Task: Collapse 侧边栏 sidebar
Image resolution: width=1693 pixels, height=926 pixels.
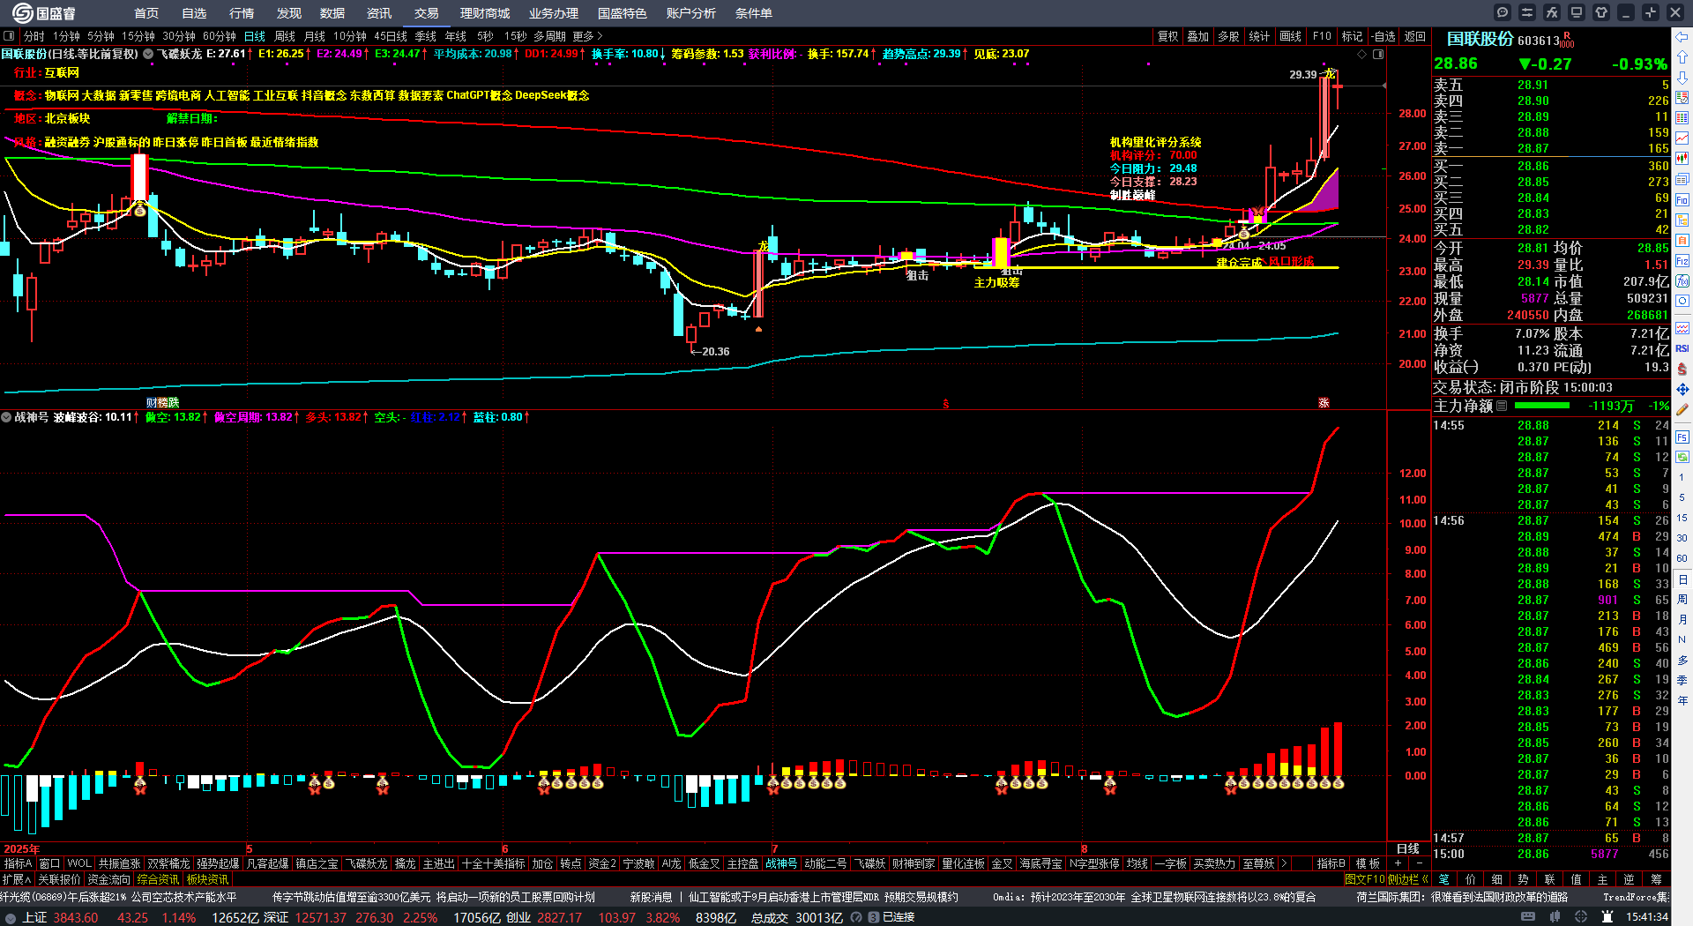Action: coord(1408,879)
